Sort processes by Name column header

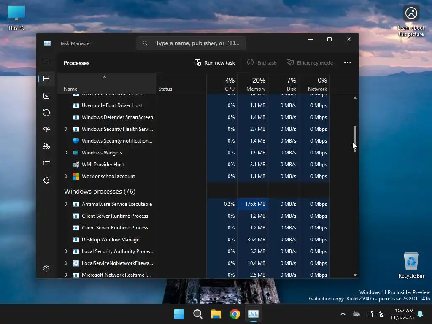107,84
